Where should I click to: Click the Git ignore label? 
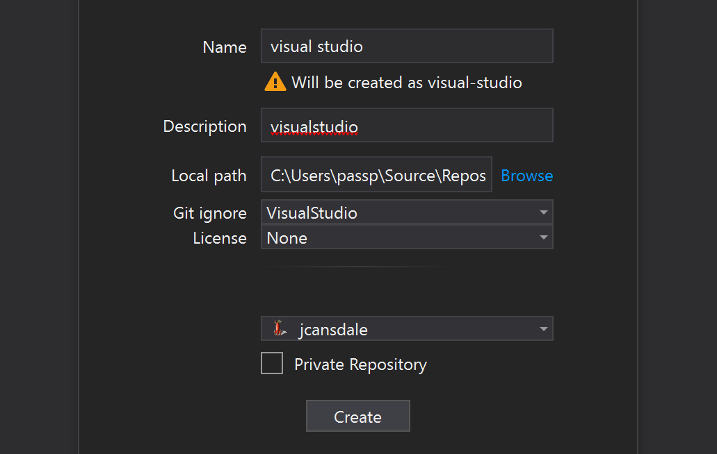(210, 213)
